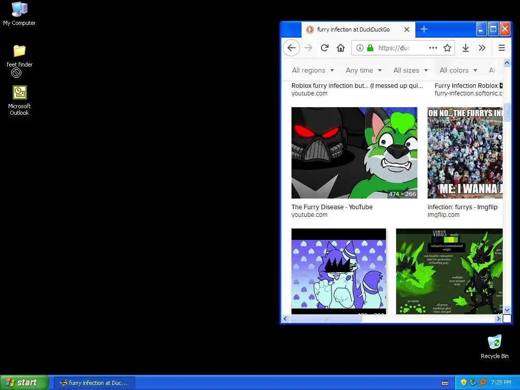Click the vertical scrollbar down arrow

click(x=507, y=310)
